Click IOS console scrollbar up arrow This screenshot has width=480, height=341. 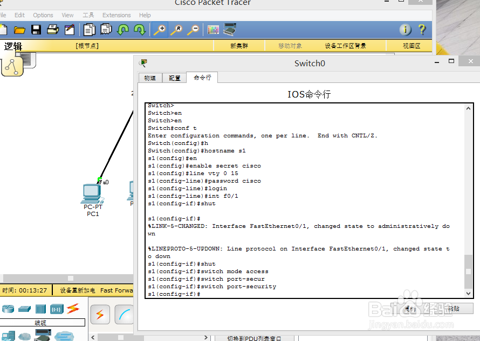468,108
